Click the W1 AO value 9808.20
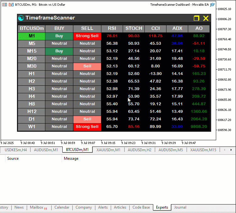 [x=199, y=127]
